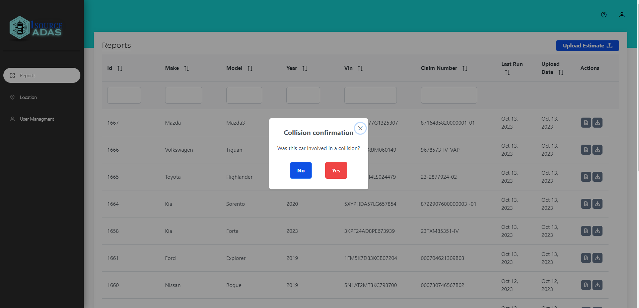Click the 1Source ADAS logo

point(36,28)
